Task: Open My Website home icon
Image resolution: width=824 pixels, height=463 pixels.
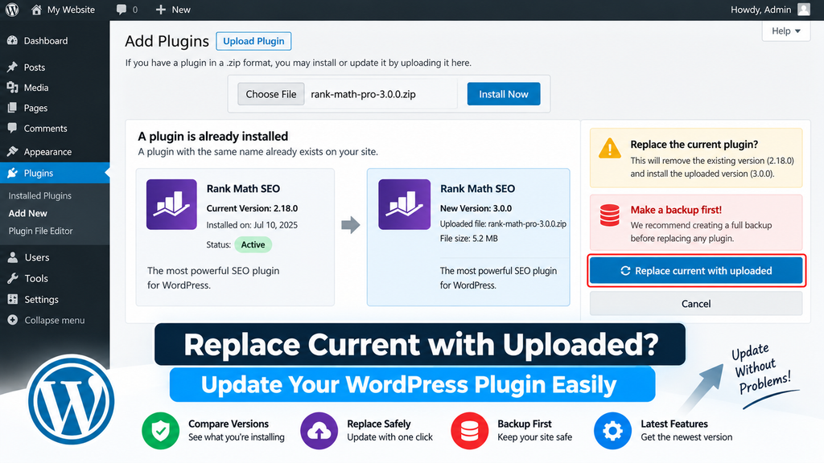Action: 36,10
